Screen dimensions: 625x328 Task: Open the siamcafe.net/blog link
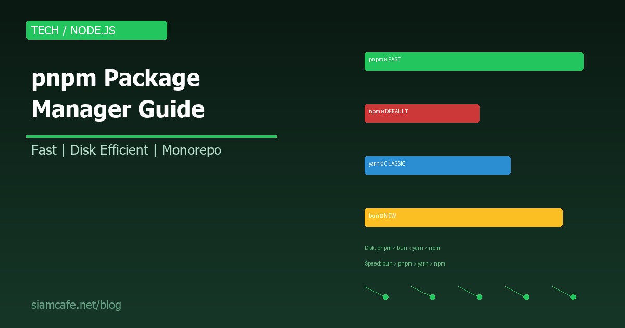(x=76, y=305)
